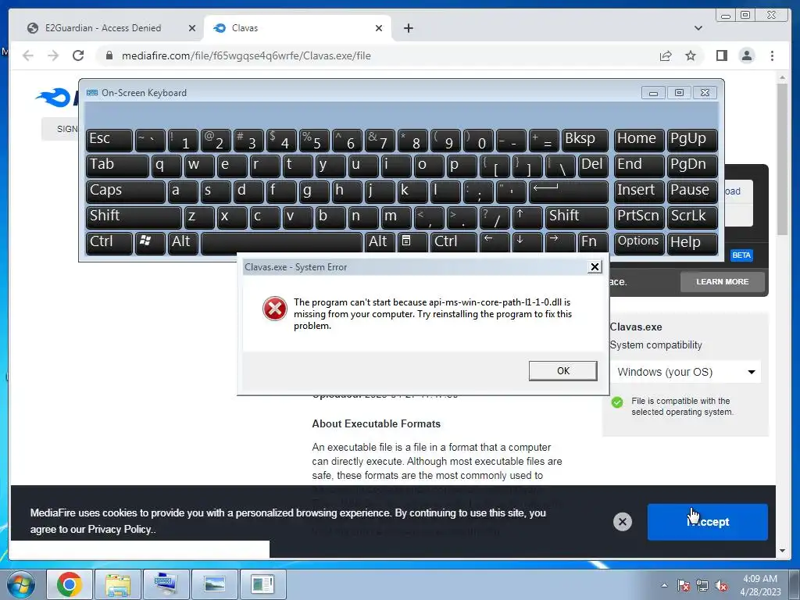Click the Help key on keyboard

692,243
